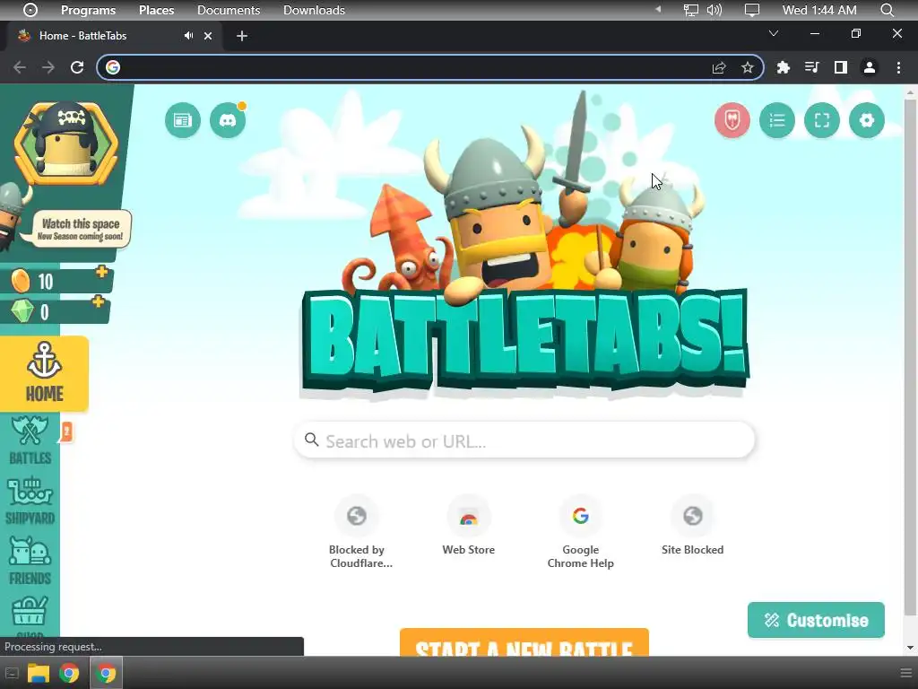Screen dimensions: 918x689
Task: Click the display tray icon
Action: tap(752, 10)
